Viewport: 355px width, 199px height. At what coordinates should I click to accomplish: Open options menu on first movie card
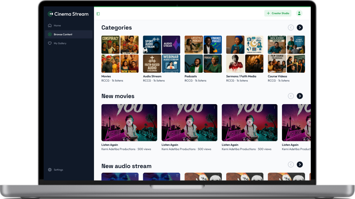point(154,107)
